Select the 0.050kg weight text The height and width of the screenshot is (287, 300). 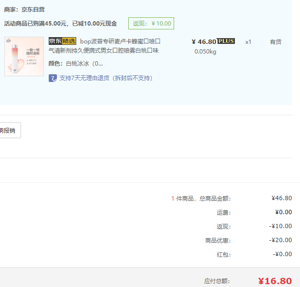[205, 52]
